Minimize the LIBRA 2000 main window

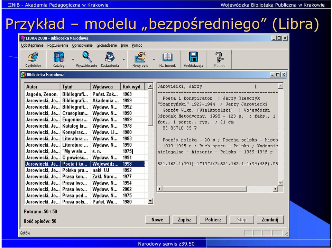pos(274,38)
